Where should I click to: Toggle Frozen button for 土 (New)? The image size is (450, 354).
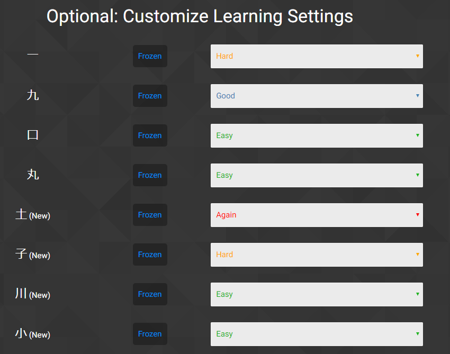(x=150, y=215)
